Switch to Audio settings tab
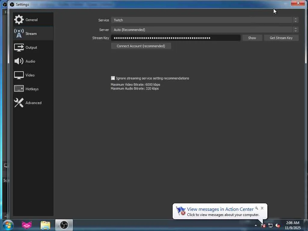Screen dimensions: 308x231 (33, 61)
